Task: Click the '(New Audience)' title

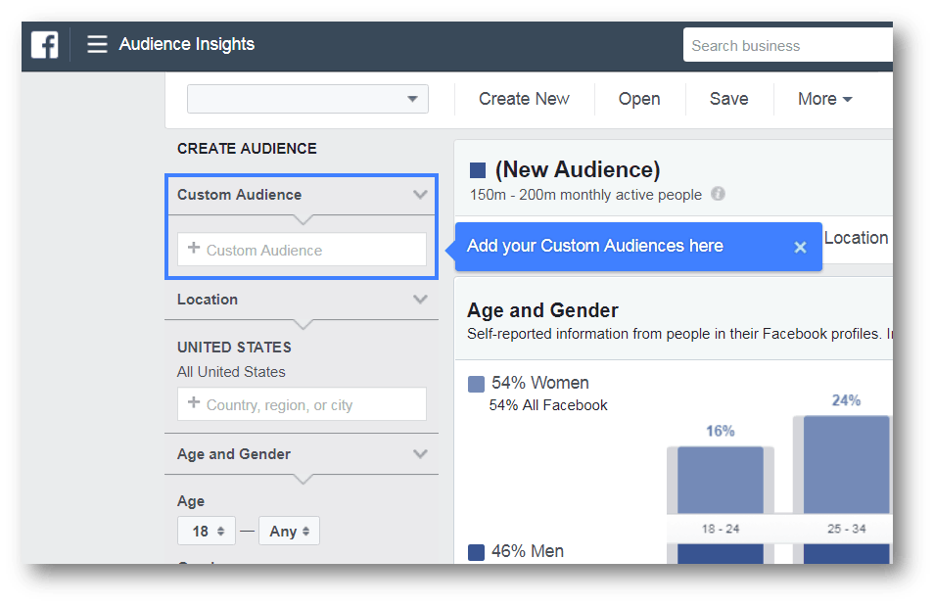Action: pos(578,169)
